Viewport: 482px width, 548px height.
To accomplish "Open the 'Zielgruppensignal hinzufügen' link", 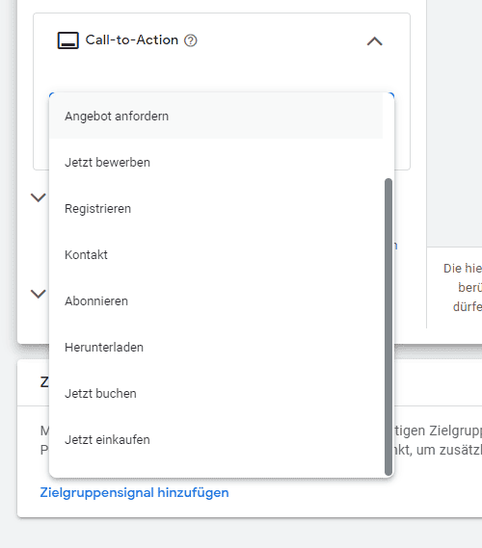I will coord(134,492).
